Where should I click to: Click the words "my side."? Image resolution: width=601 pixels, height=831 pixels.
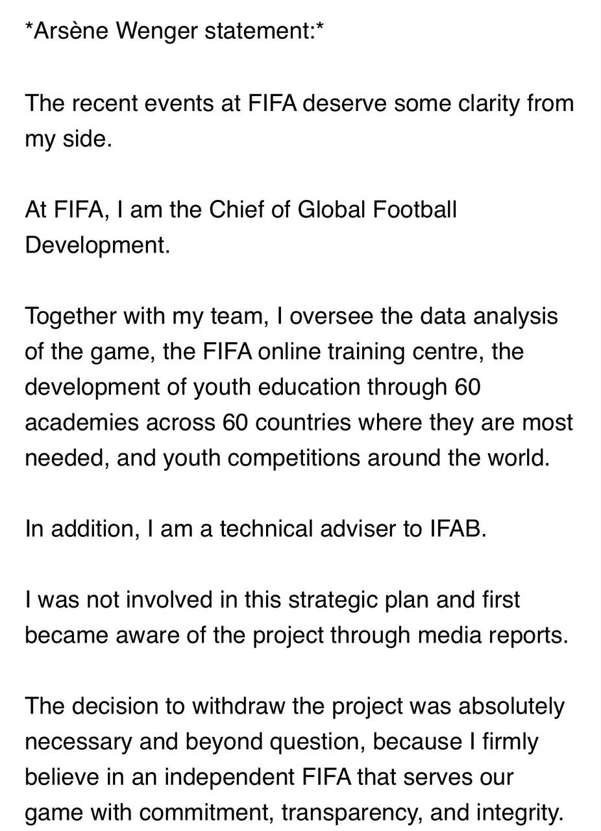point(69,140)
